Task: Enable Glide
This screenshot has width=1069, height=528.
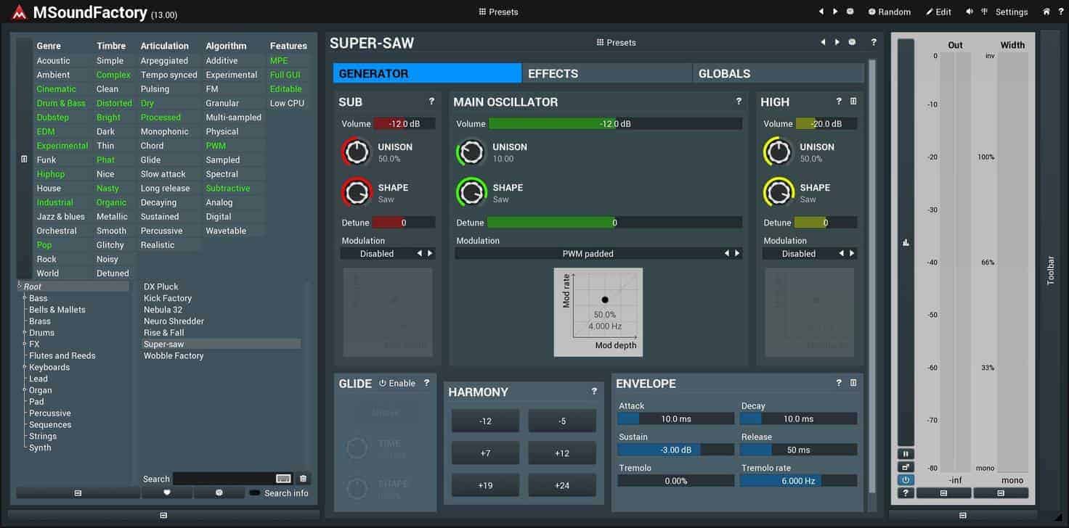Action: [397, 384]
